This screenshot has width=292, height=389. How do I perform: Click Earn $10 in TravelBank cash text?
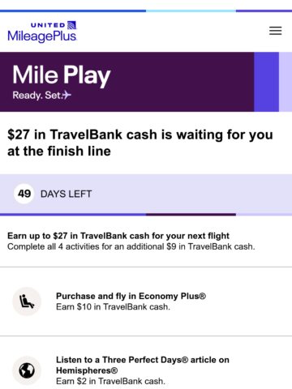[113, 307]
